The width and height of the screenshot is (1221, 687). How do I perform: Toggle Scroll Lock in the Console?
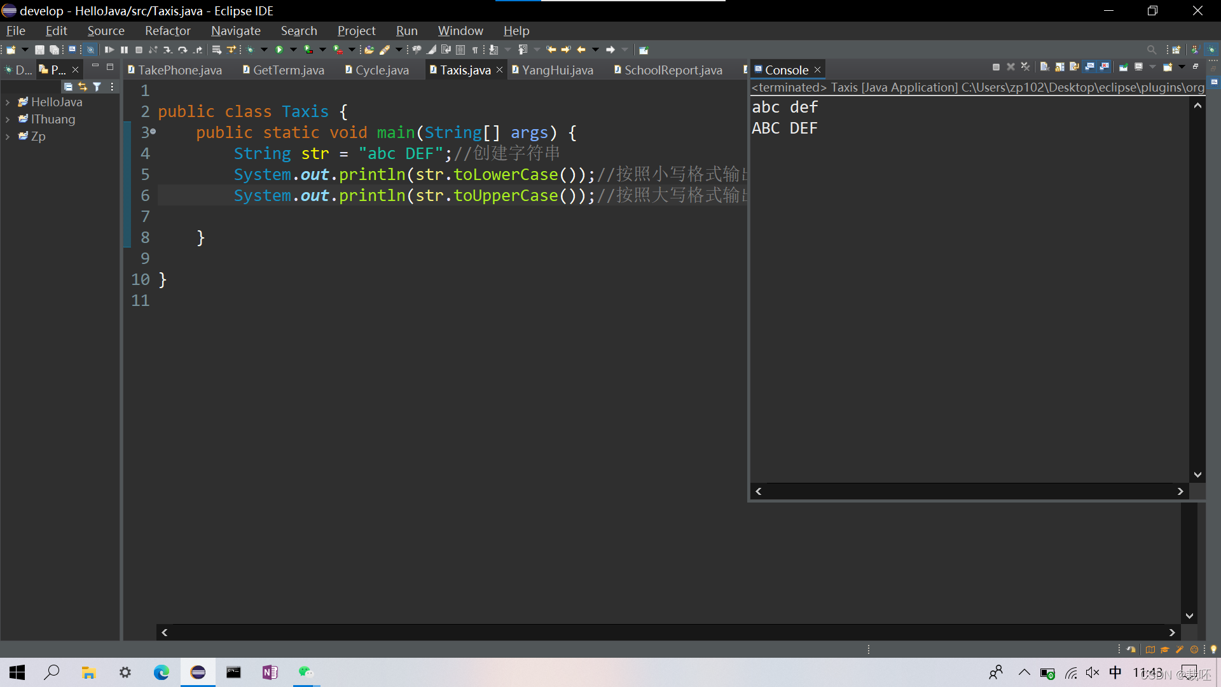(1059, 67)
